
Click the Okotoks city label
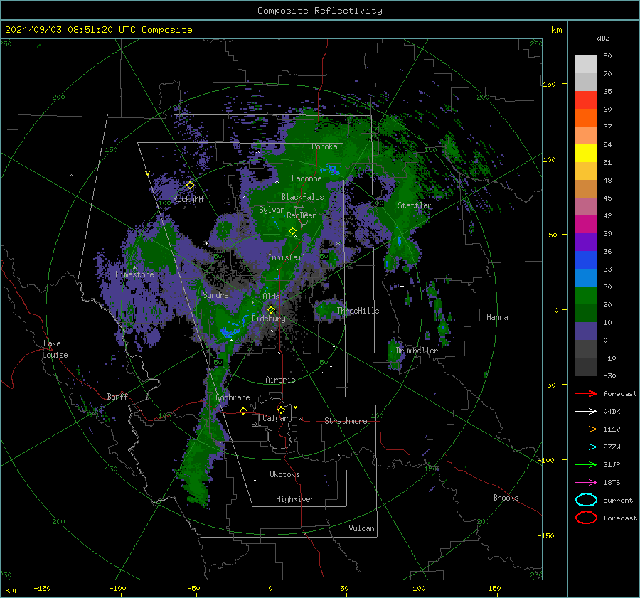pos(284,474)
